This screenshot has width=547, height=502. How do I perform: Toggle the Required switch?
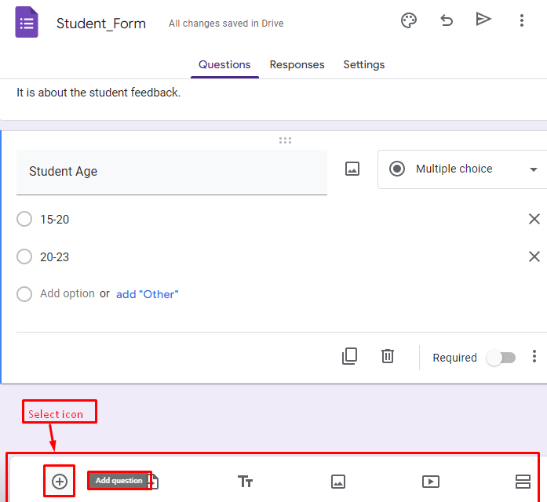coord(501,358)
